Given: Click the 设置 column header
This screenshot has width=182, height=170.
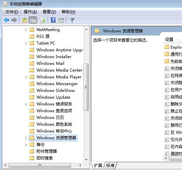Looking at the screenshot, I should (173, 40).
